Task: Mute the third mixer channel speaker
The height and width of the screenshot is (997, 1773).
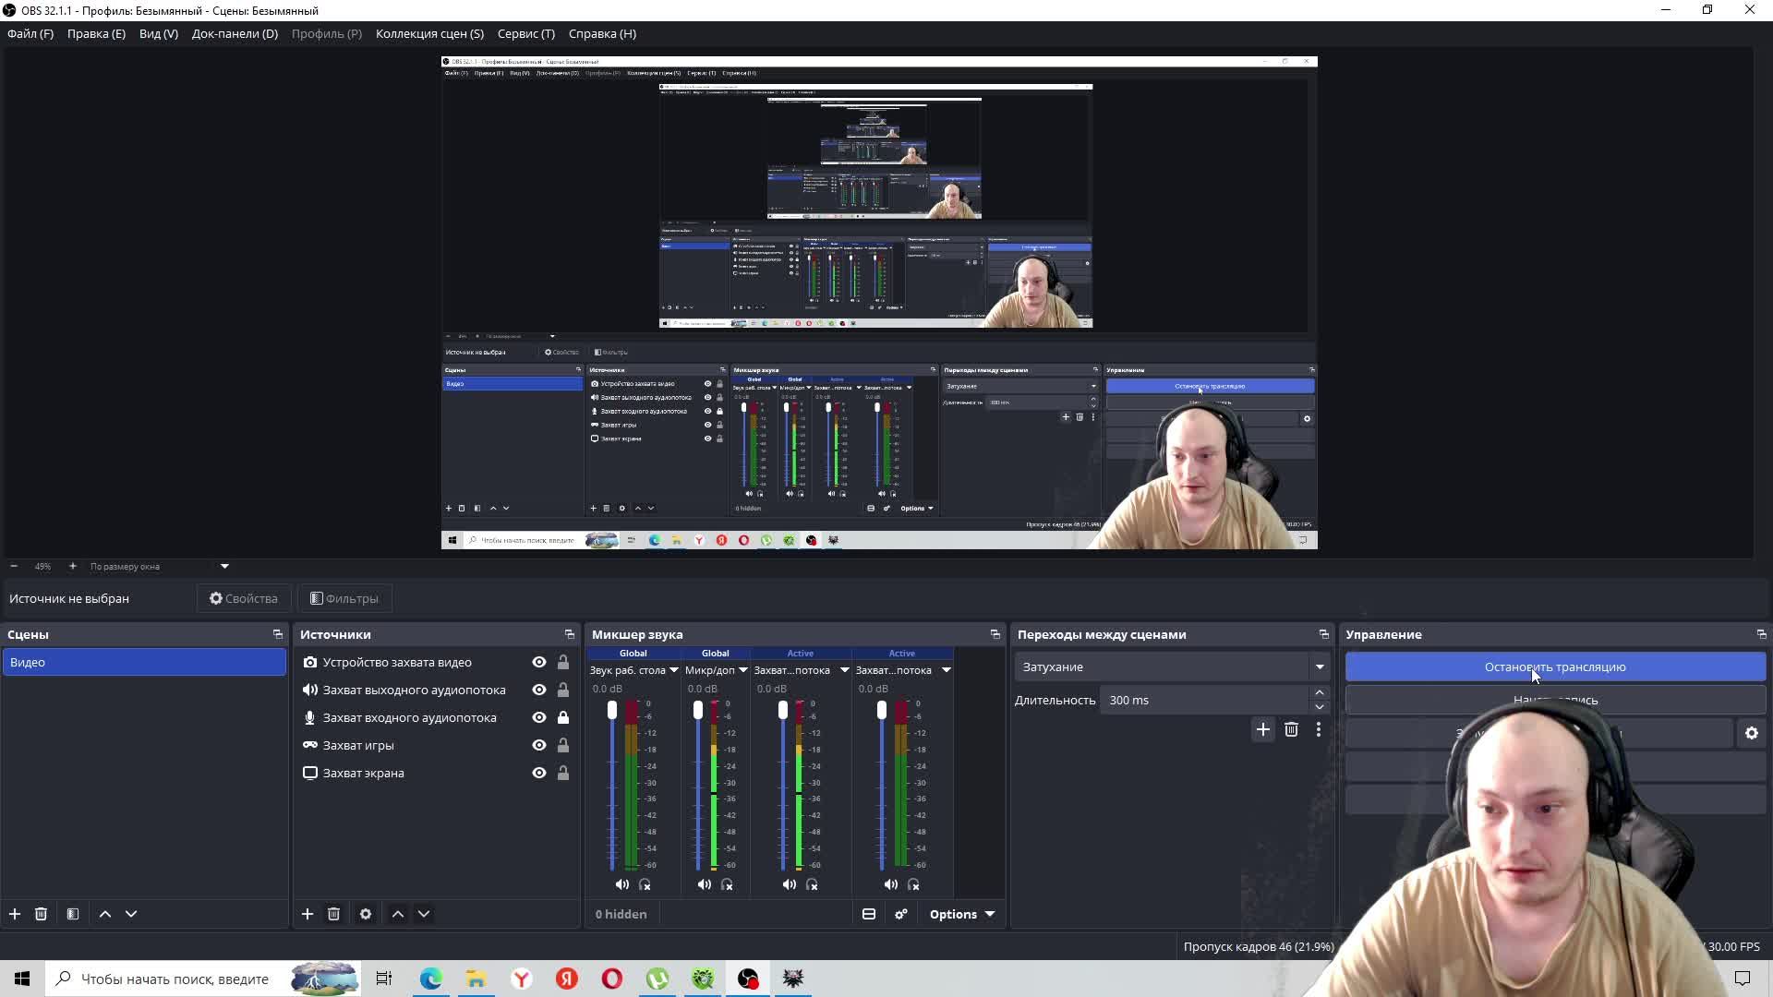Action: coord(790,884)
